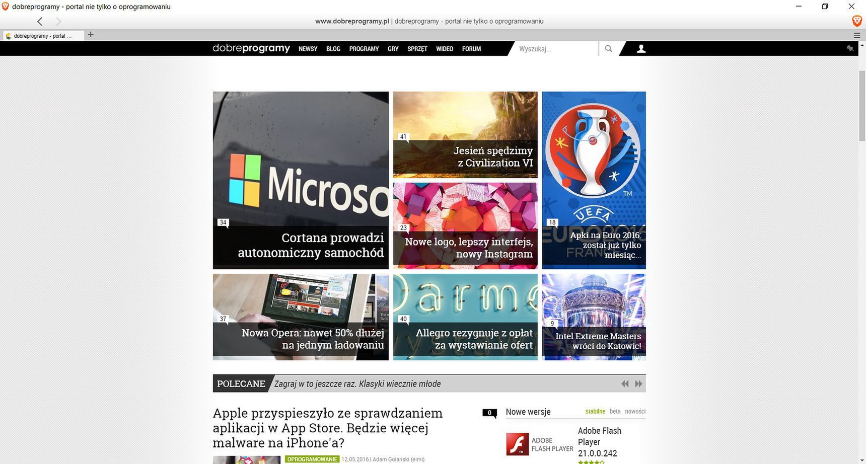The height and width of the screenshot is (464, 866).
Task: Open article Jesień spędzimy z Civilization VI
Action: (493, 157)
